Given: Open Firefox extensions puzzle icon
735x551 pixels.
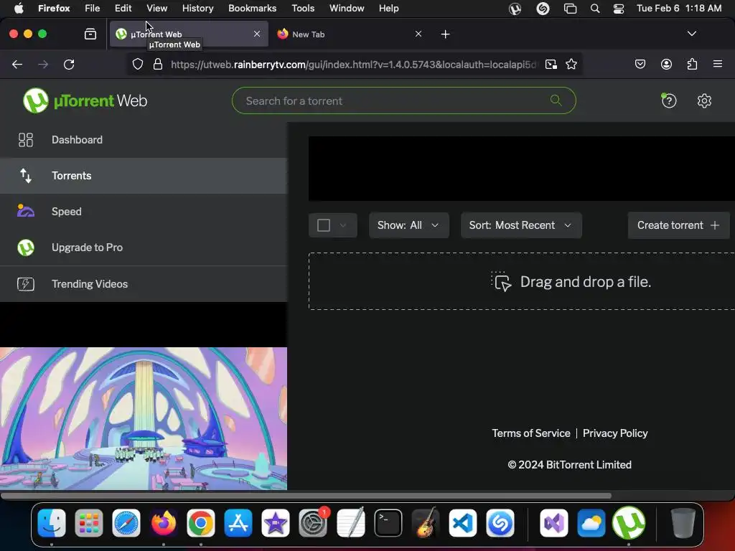Looking at the screenshot, I should pyautogui.click(x=692, y=64).
